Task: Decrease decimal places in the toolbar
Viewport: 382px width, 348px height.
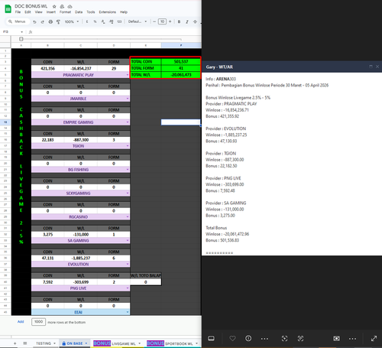Action: pos(103,21)
